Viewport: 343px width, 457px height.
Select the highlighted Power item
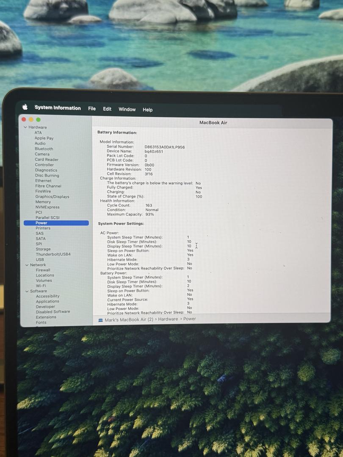[x=56, y=223]
